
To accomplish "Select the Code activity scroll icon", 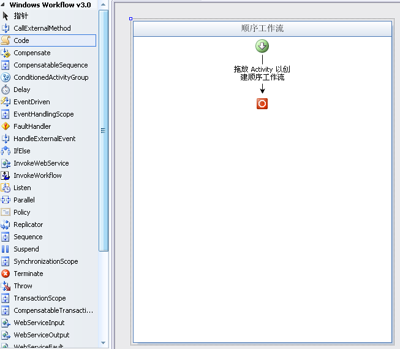I will click(6, 40).
